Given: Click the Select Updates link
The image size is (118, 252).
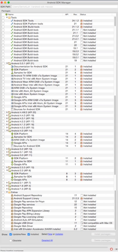Looking at the screenshot, I should (x=59, y=234).
